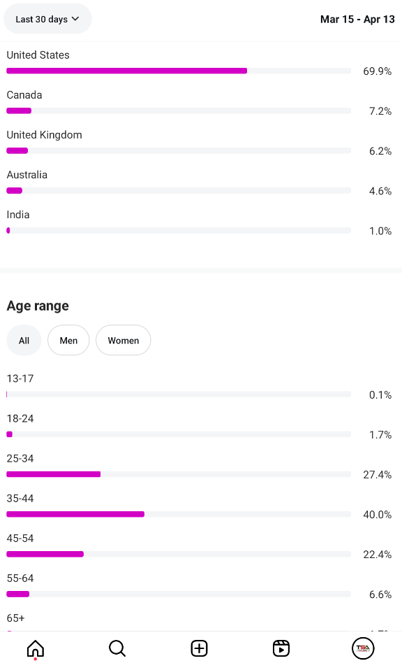Click the 35-44 age bar
This screenshot has height=663, width=402.
pyautogui.click(x=179, y=514)
